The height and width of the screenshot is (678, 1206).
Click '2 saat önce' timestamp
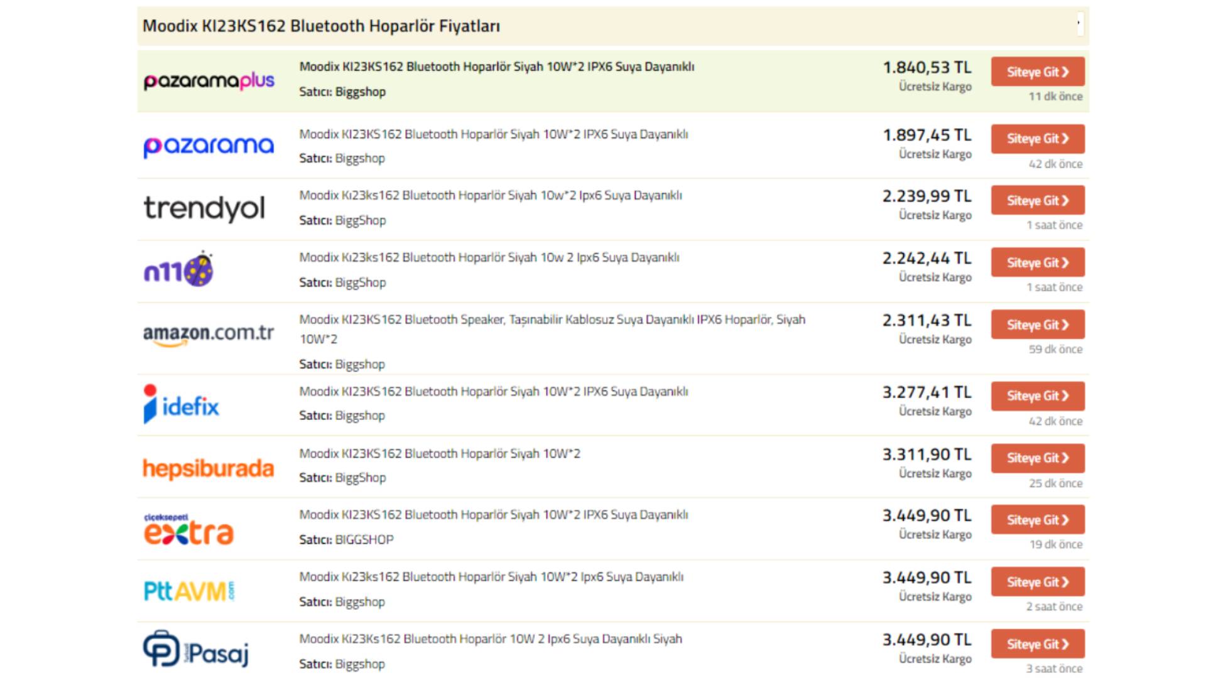pyautogui.click(x=1054, y=607)
